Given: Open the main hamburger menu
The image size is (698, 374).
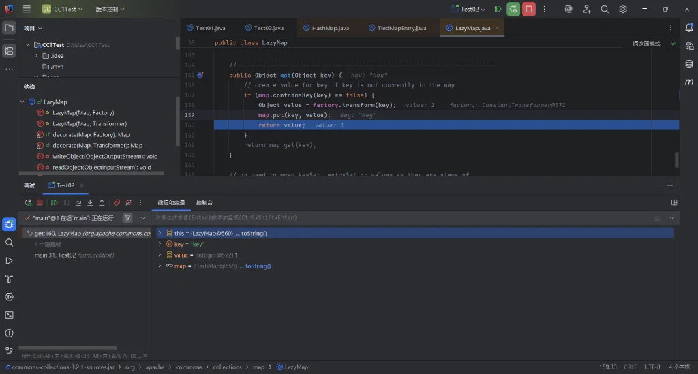Looking at the screenshot, I should click(x=27, y=9).
